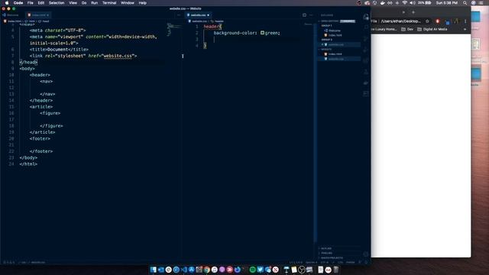The width and height of the screenshot is (489, 275).
Task: Switch to the index.html editor tab
Action: pyautogui.click(x=37, y=15)
